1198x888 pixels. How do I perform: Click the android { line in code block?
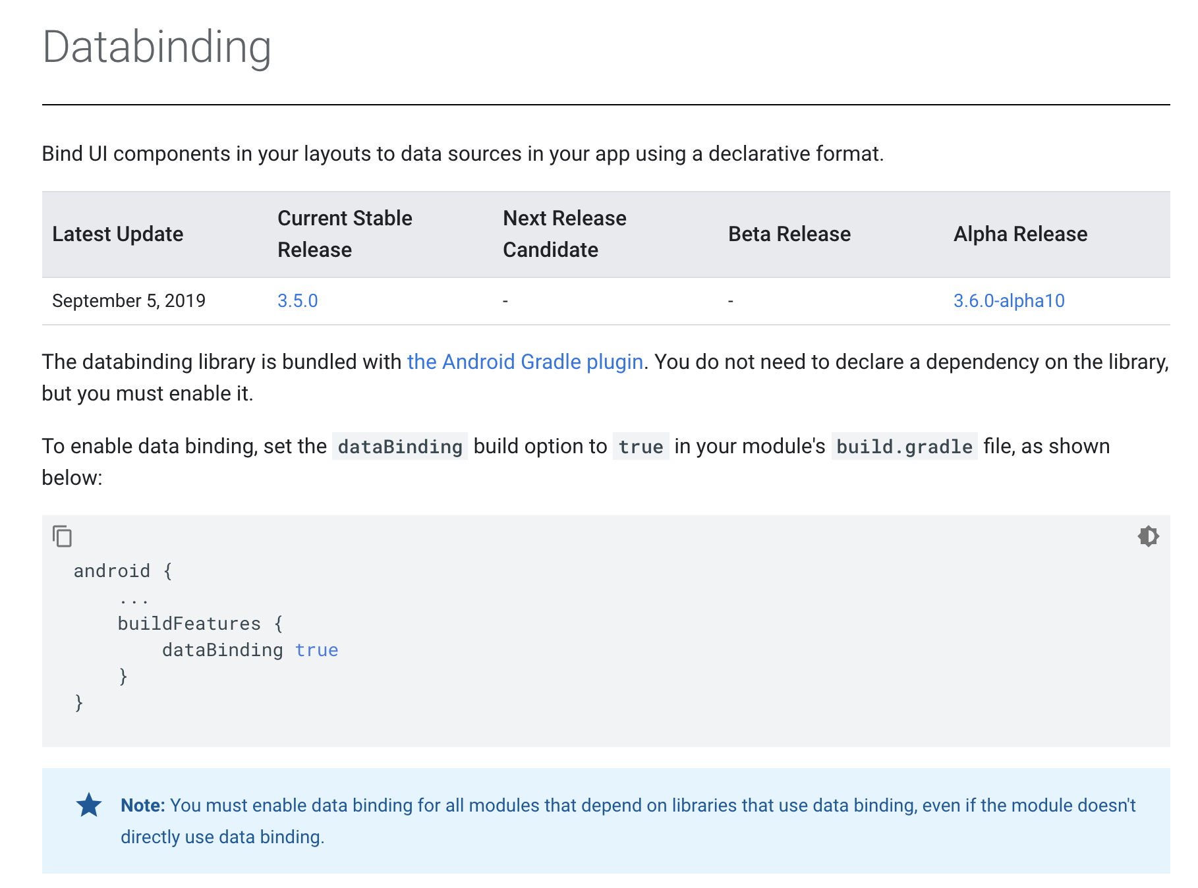coord(123,571)
